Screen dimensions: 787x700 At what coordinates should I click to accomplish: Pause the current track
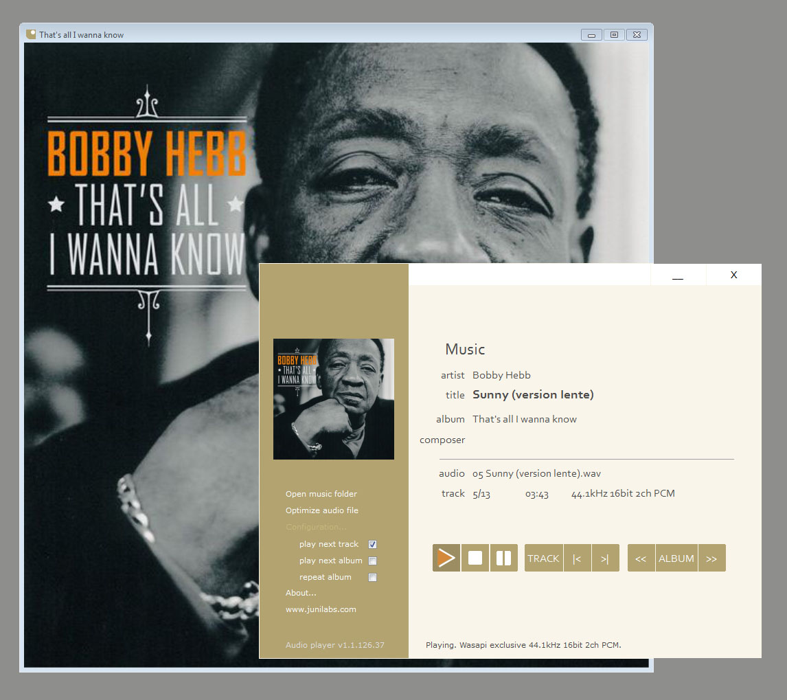click(x=503, y=558)
